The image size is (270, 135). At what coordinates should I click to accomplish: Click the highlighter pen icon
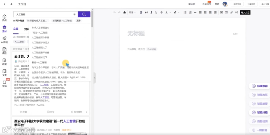(175, 12)
